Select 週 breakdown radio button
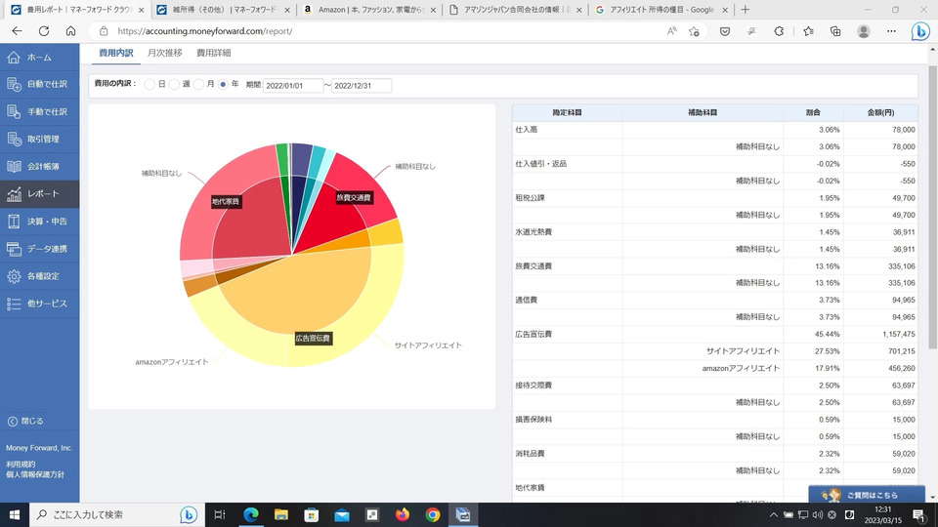This screenshot has width=938, height=527. pos(174,84)
